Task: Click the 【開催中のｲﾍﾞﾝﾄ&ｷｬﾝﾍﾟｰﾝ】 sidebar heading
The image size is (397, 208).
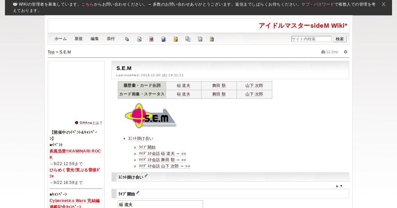Action: 73,135
